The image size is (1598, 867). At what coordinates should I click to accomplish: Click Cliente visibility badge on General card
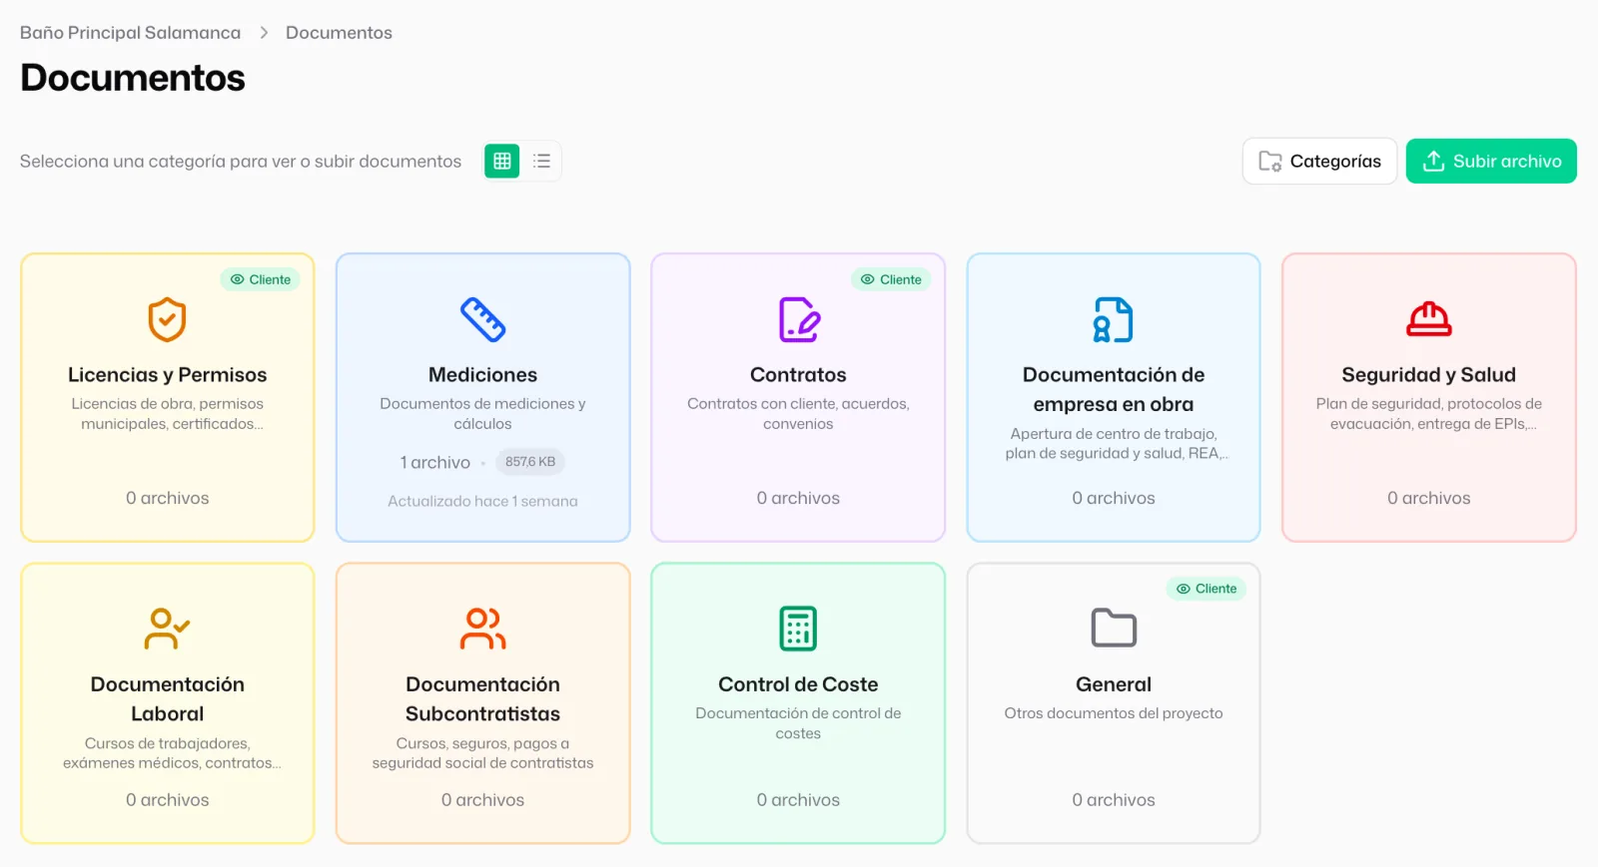click(x=1206, y=589)
